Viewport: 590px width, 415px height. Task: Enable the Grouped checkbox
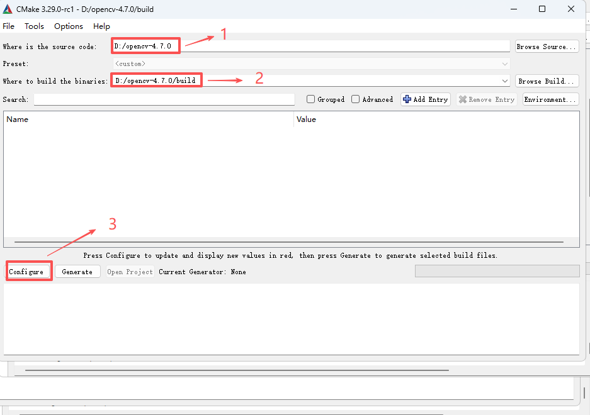[310, 99]
